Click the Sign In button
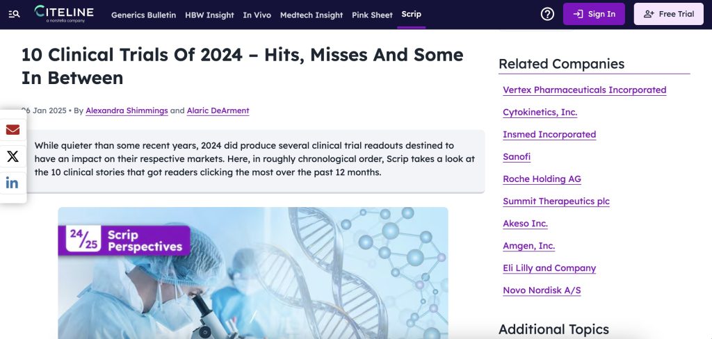This screenshot has width=712, height=339. [x=594, y=14]
